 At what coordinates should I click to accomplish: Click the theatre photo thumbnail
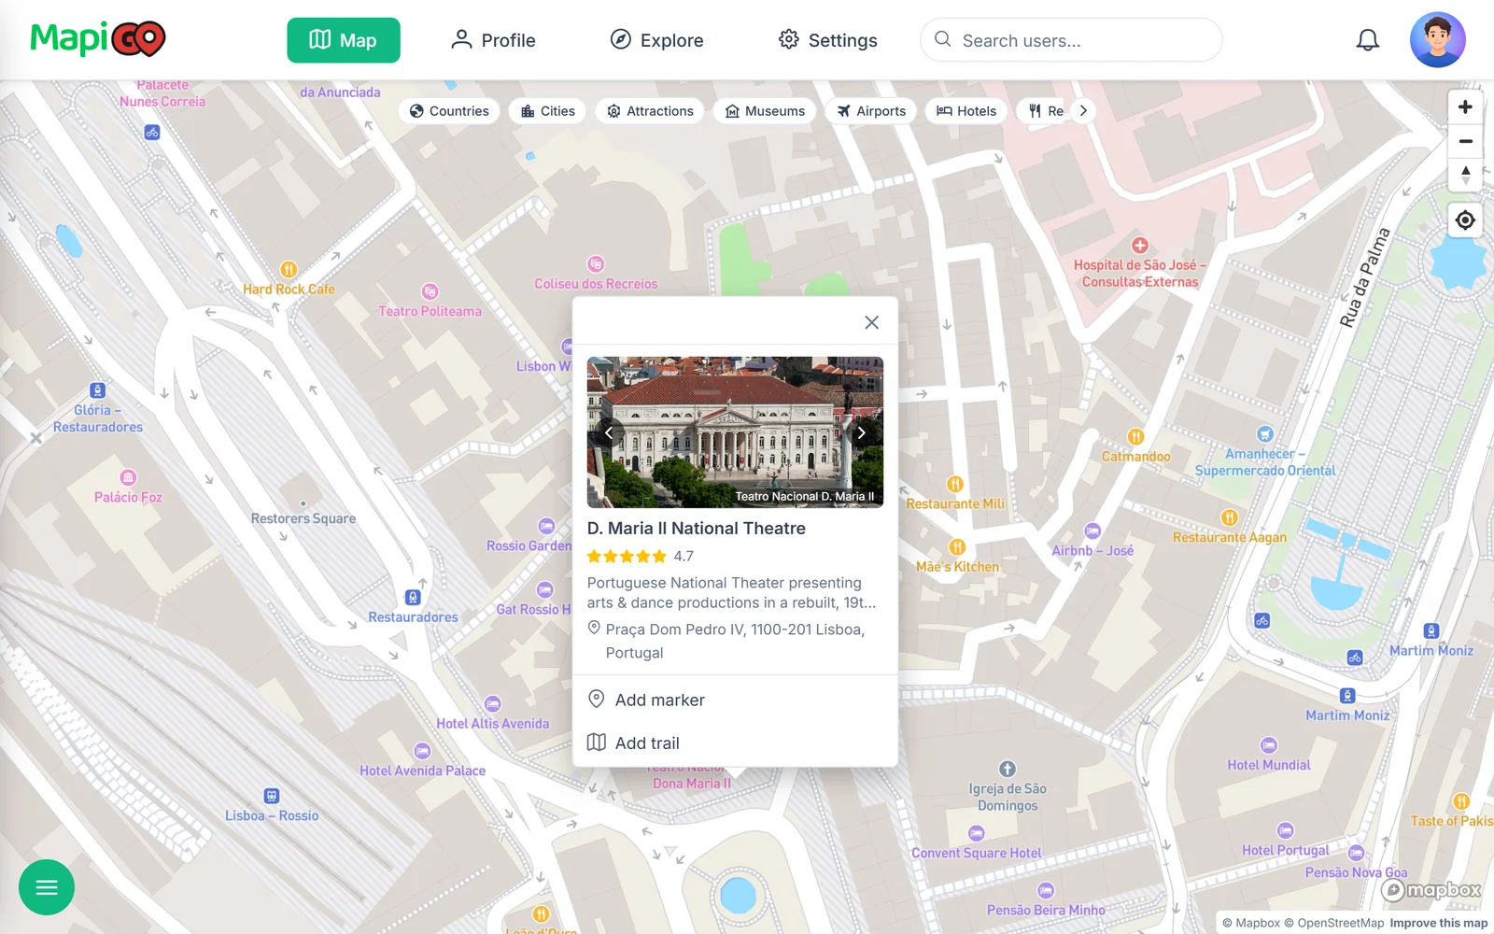pos(735,432)
